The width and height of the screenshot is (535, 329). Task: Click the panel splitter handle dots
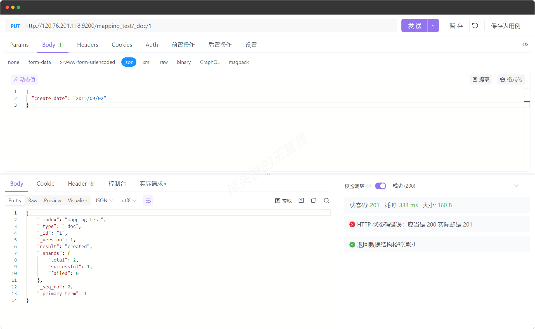pos(267,174)
